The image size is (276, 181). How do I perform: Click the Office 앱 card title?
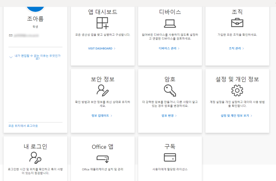click(x=103, y=146)
